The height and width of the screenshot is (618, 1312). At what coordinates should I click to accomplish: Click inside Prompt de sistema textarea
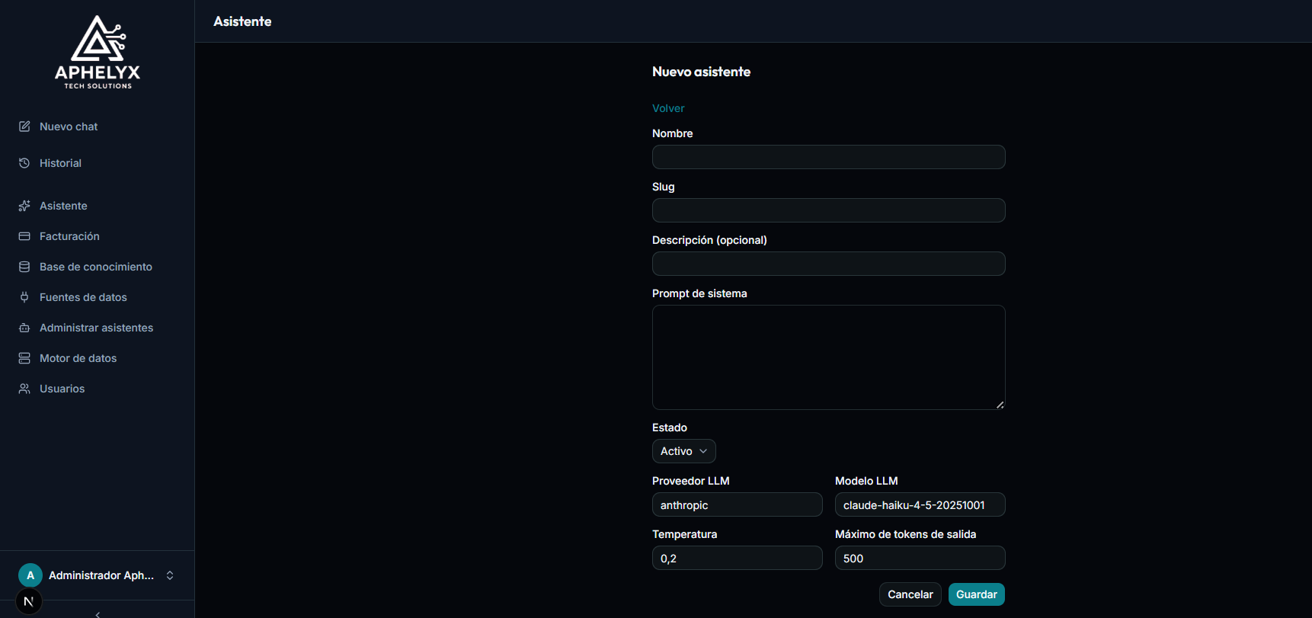pyautogui.click(x=829, y=357)
